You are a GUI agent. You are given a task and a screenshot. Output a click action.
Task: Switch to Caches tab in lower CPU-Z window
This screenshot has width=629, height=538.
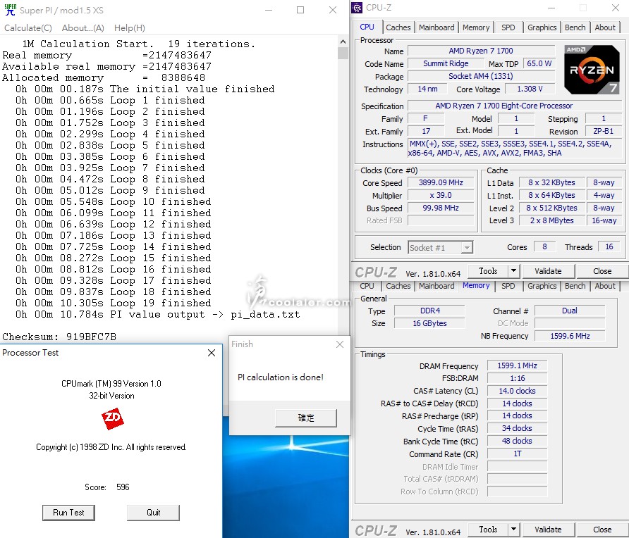click(x=398, y=286)
